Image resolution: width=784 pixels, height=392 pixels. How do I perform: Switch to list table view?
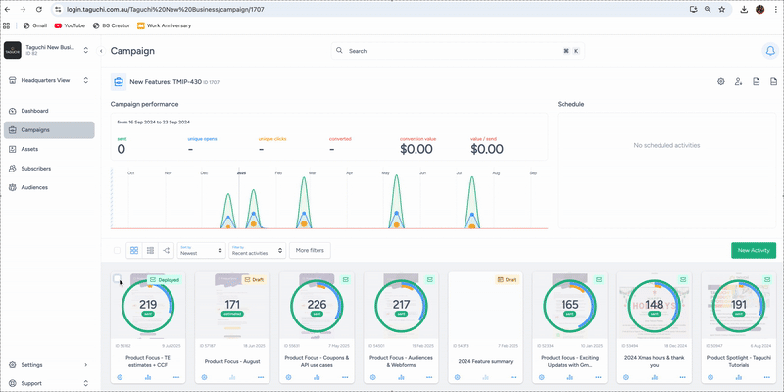(150, 251)
